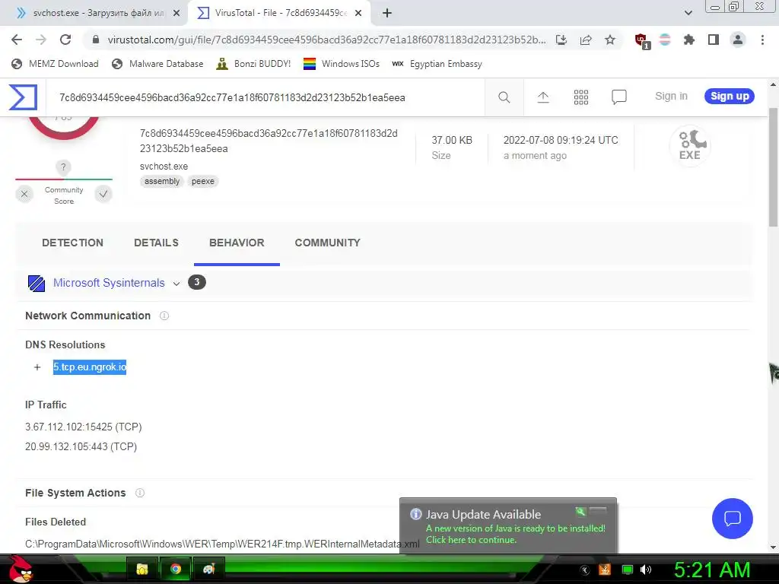
Task: Click the Network Communication info icon
Action: pyautogui.click(x=164, y=316)
